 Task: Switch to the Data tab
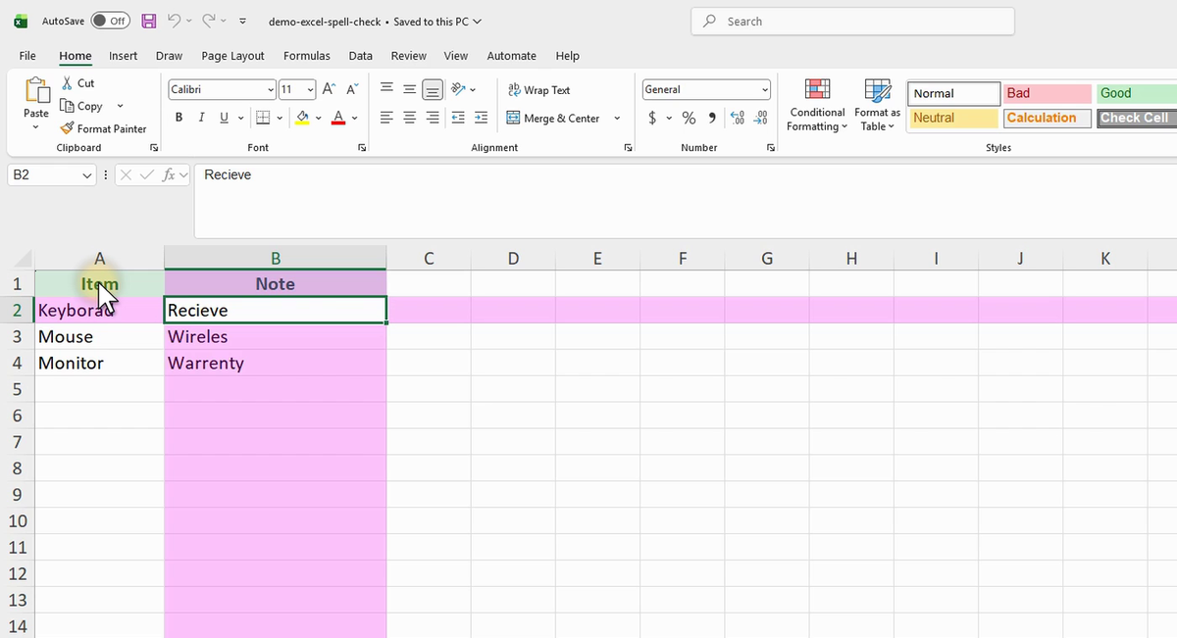360,56
